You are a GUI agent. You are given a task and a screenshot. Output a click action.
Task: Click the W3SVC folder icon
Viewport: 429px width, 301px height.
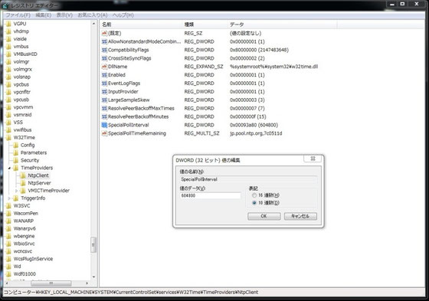tap(8, 206)
